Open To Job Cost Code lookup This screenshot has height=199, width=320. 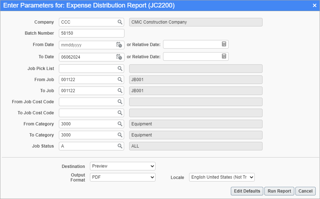click(x=120, y=113)
